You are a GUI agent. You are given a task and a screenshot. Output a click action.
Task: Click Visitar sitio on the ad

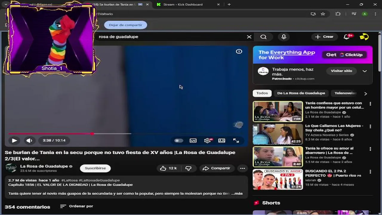tap(341, 71)
